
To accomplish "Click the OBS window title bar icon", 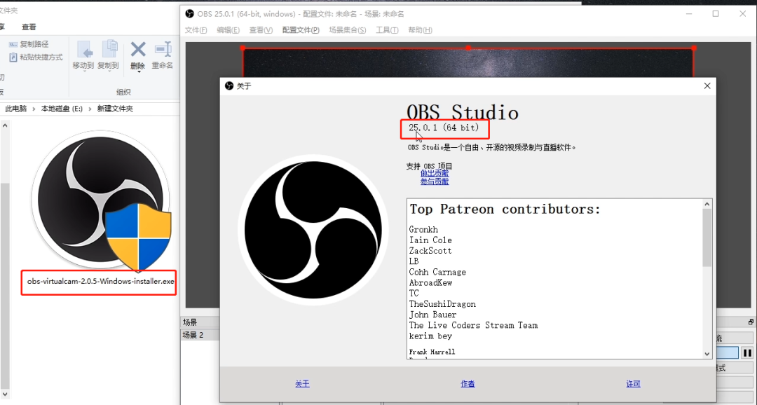I will [190, 14].
